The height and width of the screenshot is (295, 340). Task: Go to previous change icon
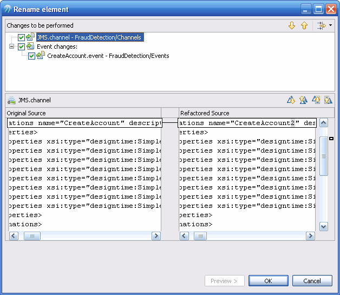pyautogui.click(x=328, y=100)
